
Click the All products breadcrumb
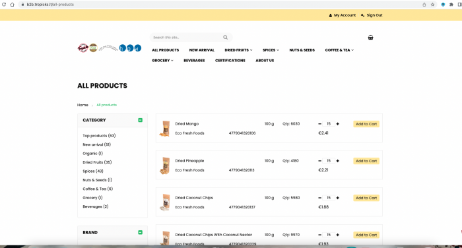tap(107, 105)
